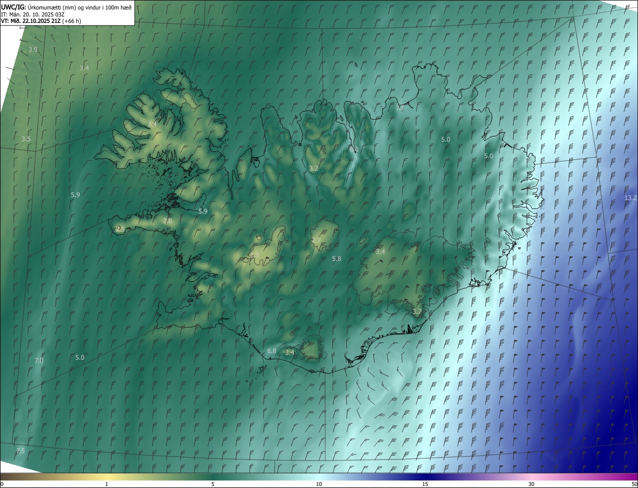This screenshot has height=488, width=638.
Task: Select the 1 tick label on the colour scale
Action: point(107,484)
